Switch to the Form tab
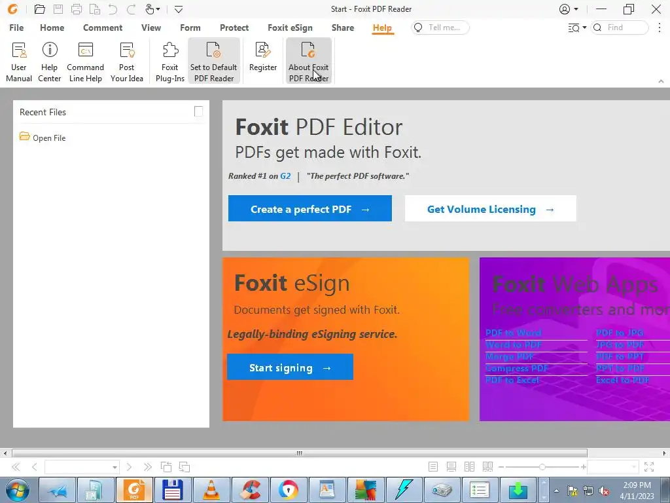The width and height of the screenshot is (670, 503). click(x=190, y=28)
